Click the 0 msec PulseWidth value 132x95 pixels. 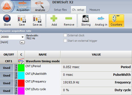(68, 75)
